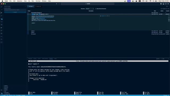Click the Description column header
The height and width of the screenshot is (96, 170).
pyautogui.click(x=91, y=11)
